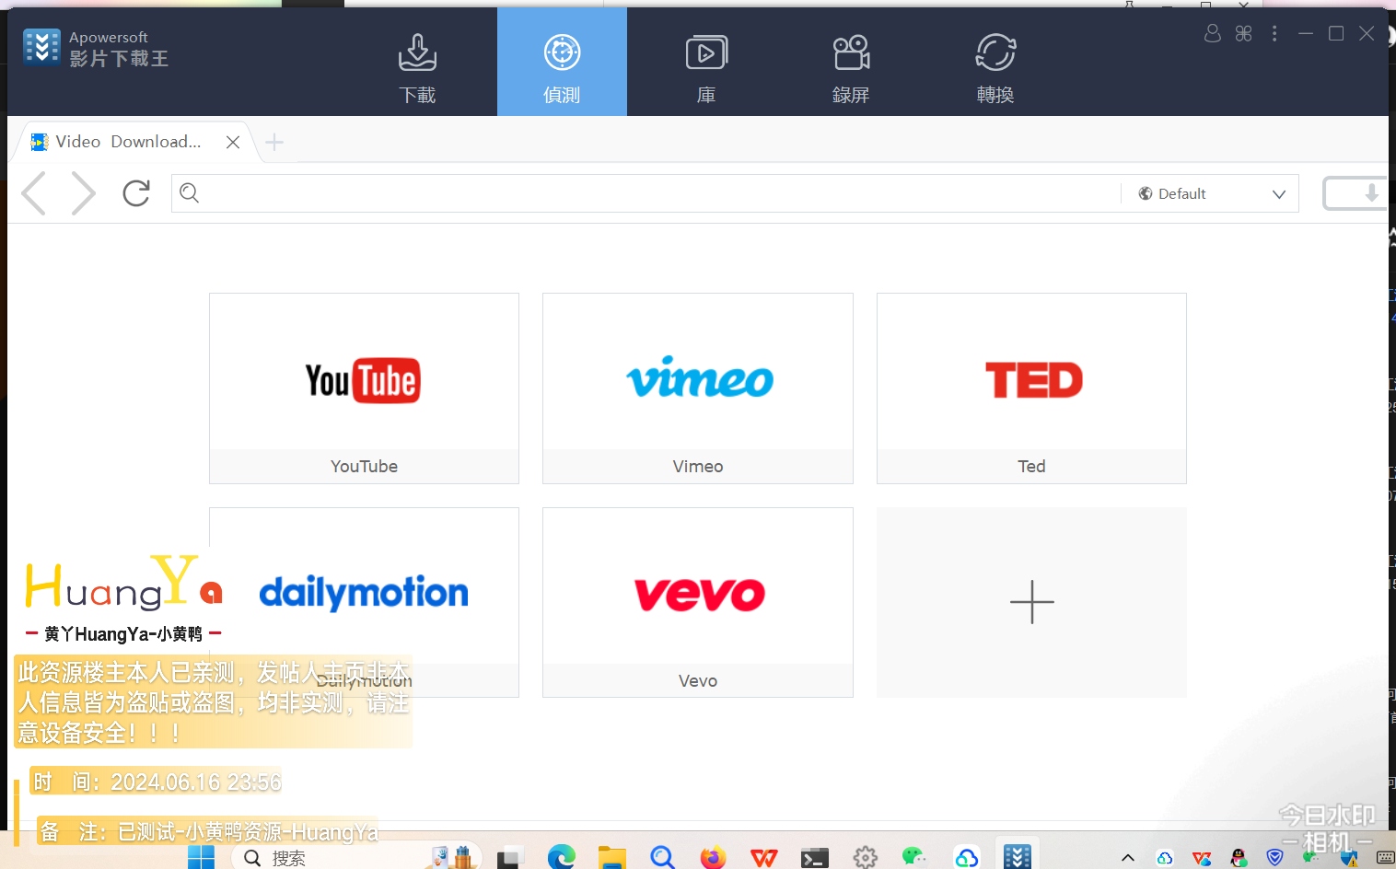Open File Explorer from taskbar
The width and height of the screenshot is (1396, 869).
point(611,858)
